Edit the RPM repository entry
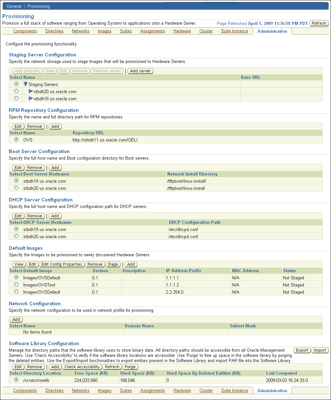The height and width of the screenshot is (400, 331). pyautogui.click(x=18, y=127)
